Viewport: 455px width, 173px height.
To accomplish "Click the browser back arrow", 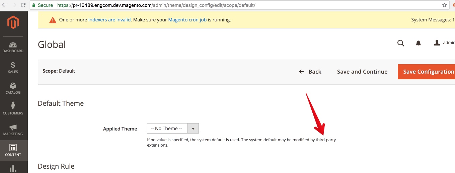I will click(x=4, y=5).
